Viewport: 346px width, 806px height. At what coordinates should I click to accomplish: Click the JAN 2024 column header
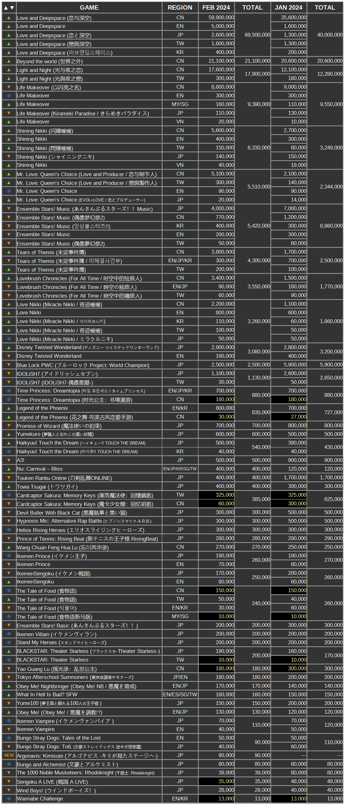click(288, 7)
